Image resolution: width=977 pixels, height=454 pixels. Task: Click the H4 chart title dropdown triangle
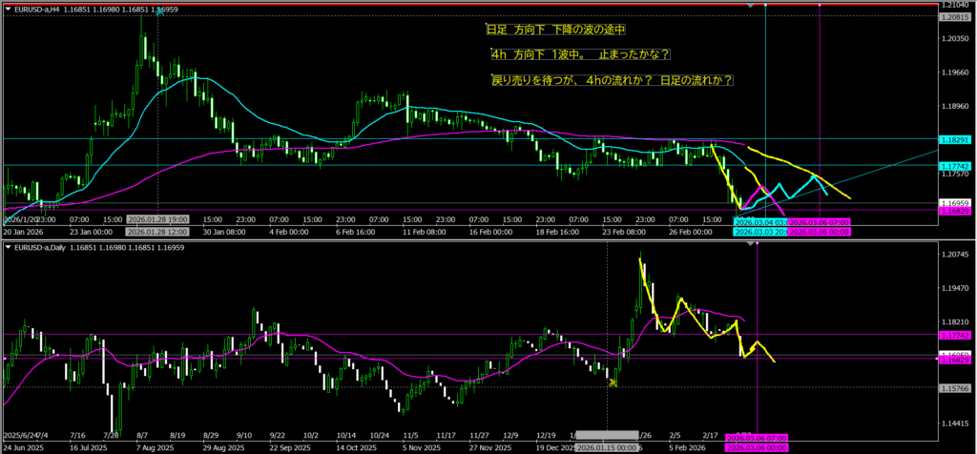[8, 9]
